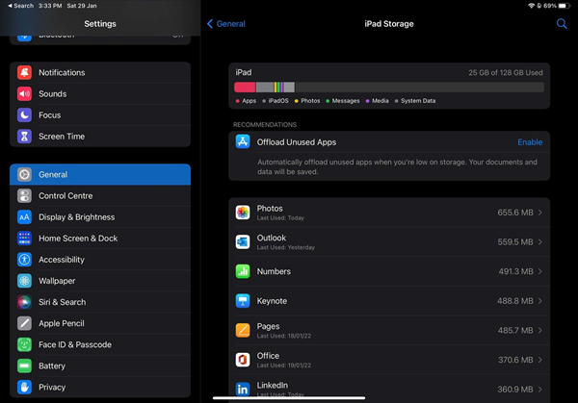Tap the Apple Pencil icon
The width and height of the screenshot is (578, 403).
pos(24,323)
